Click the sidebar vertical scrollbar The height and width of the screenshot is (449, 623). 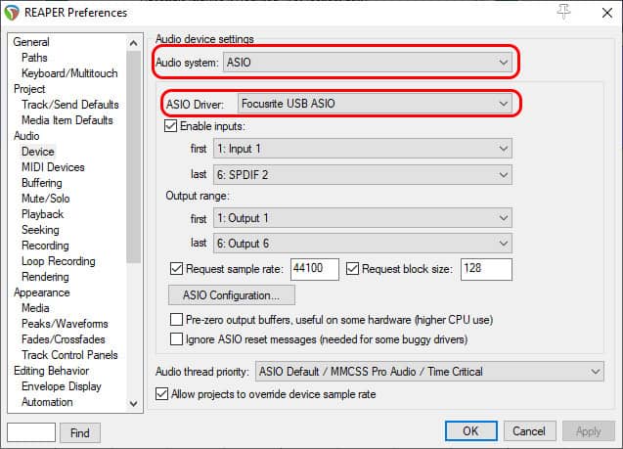pos(133,157)
